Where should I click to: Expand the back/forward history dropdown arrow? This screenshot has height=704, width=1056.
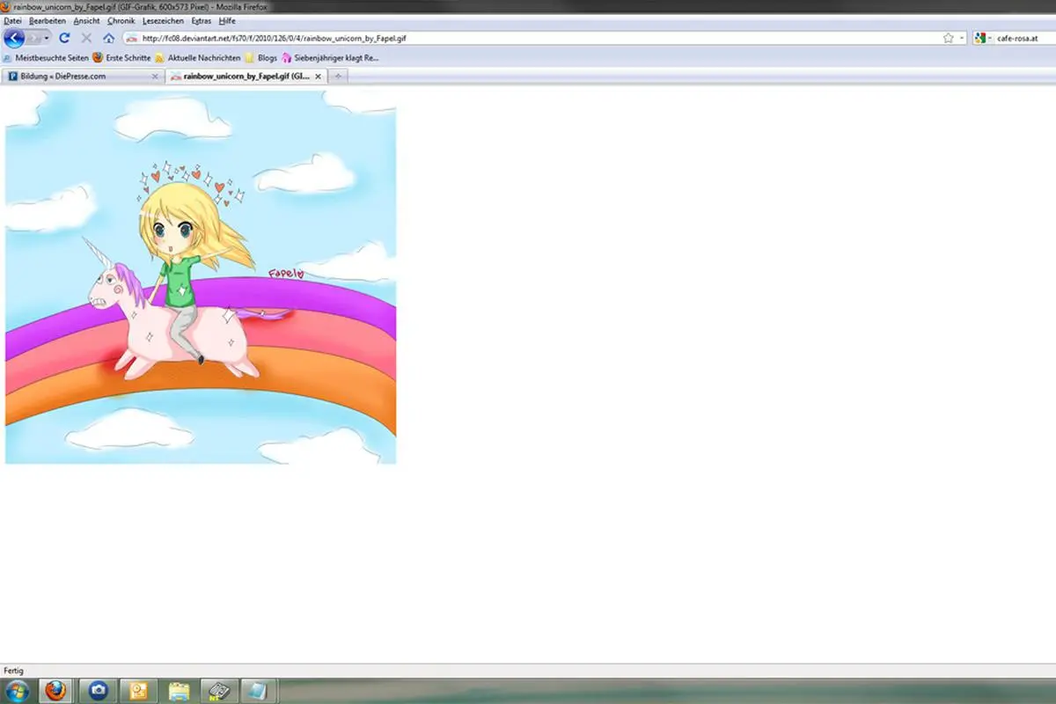[47, 38]
